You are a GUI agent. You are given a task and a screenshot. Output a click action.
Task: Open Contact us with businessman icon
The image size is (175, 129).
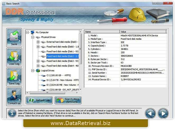[x=14, y=96]
